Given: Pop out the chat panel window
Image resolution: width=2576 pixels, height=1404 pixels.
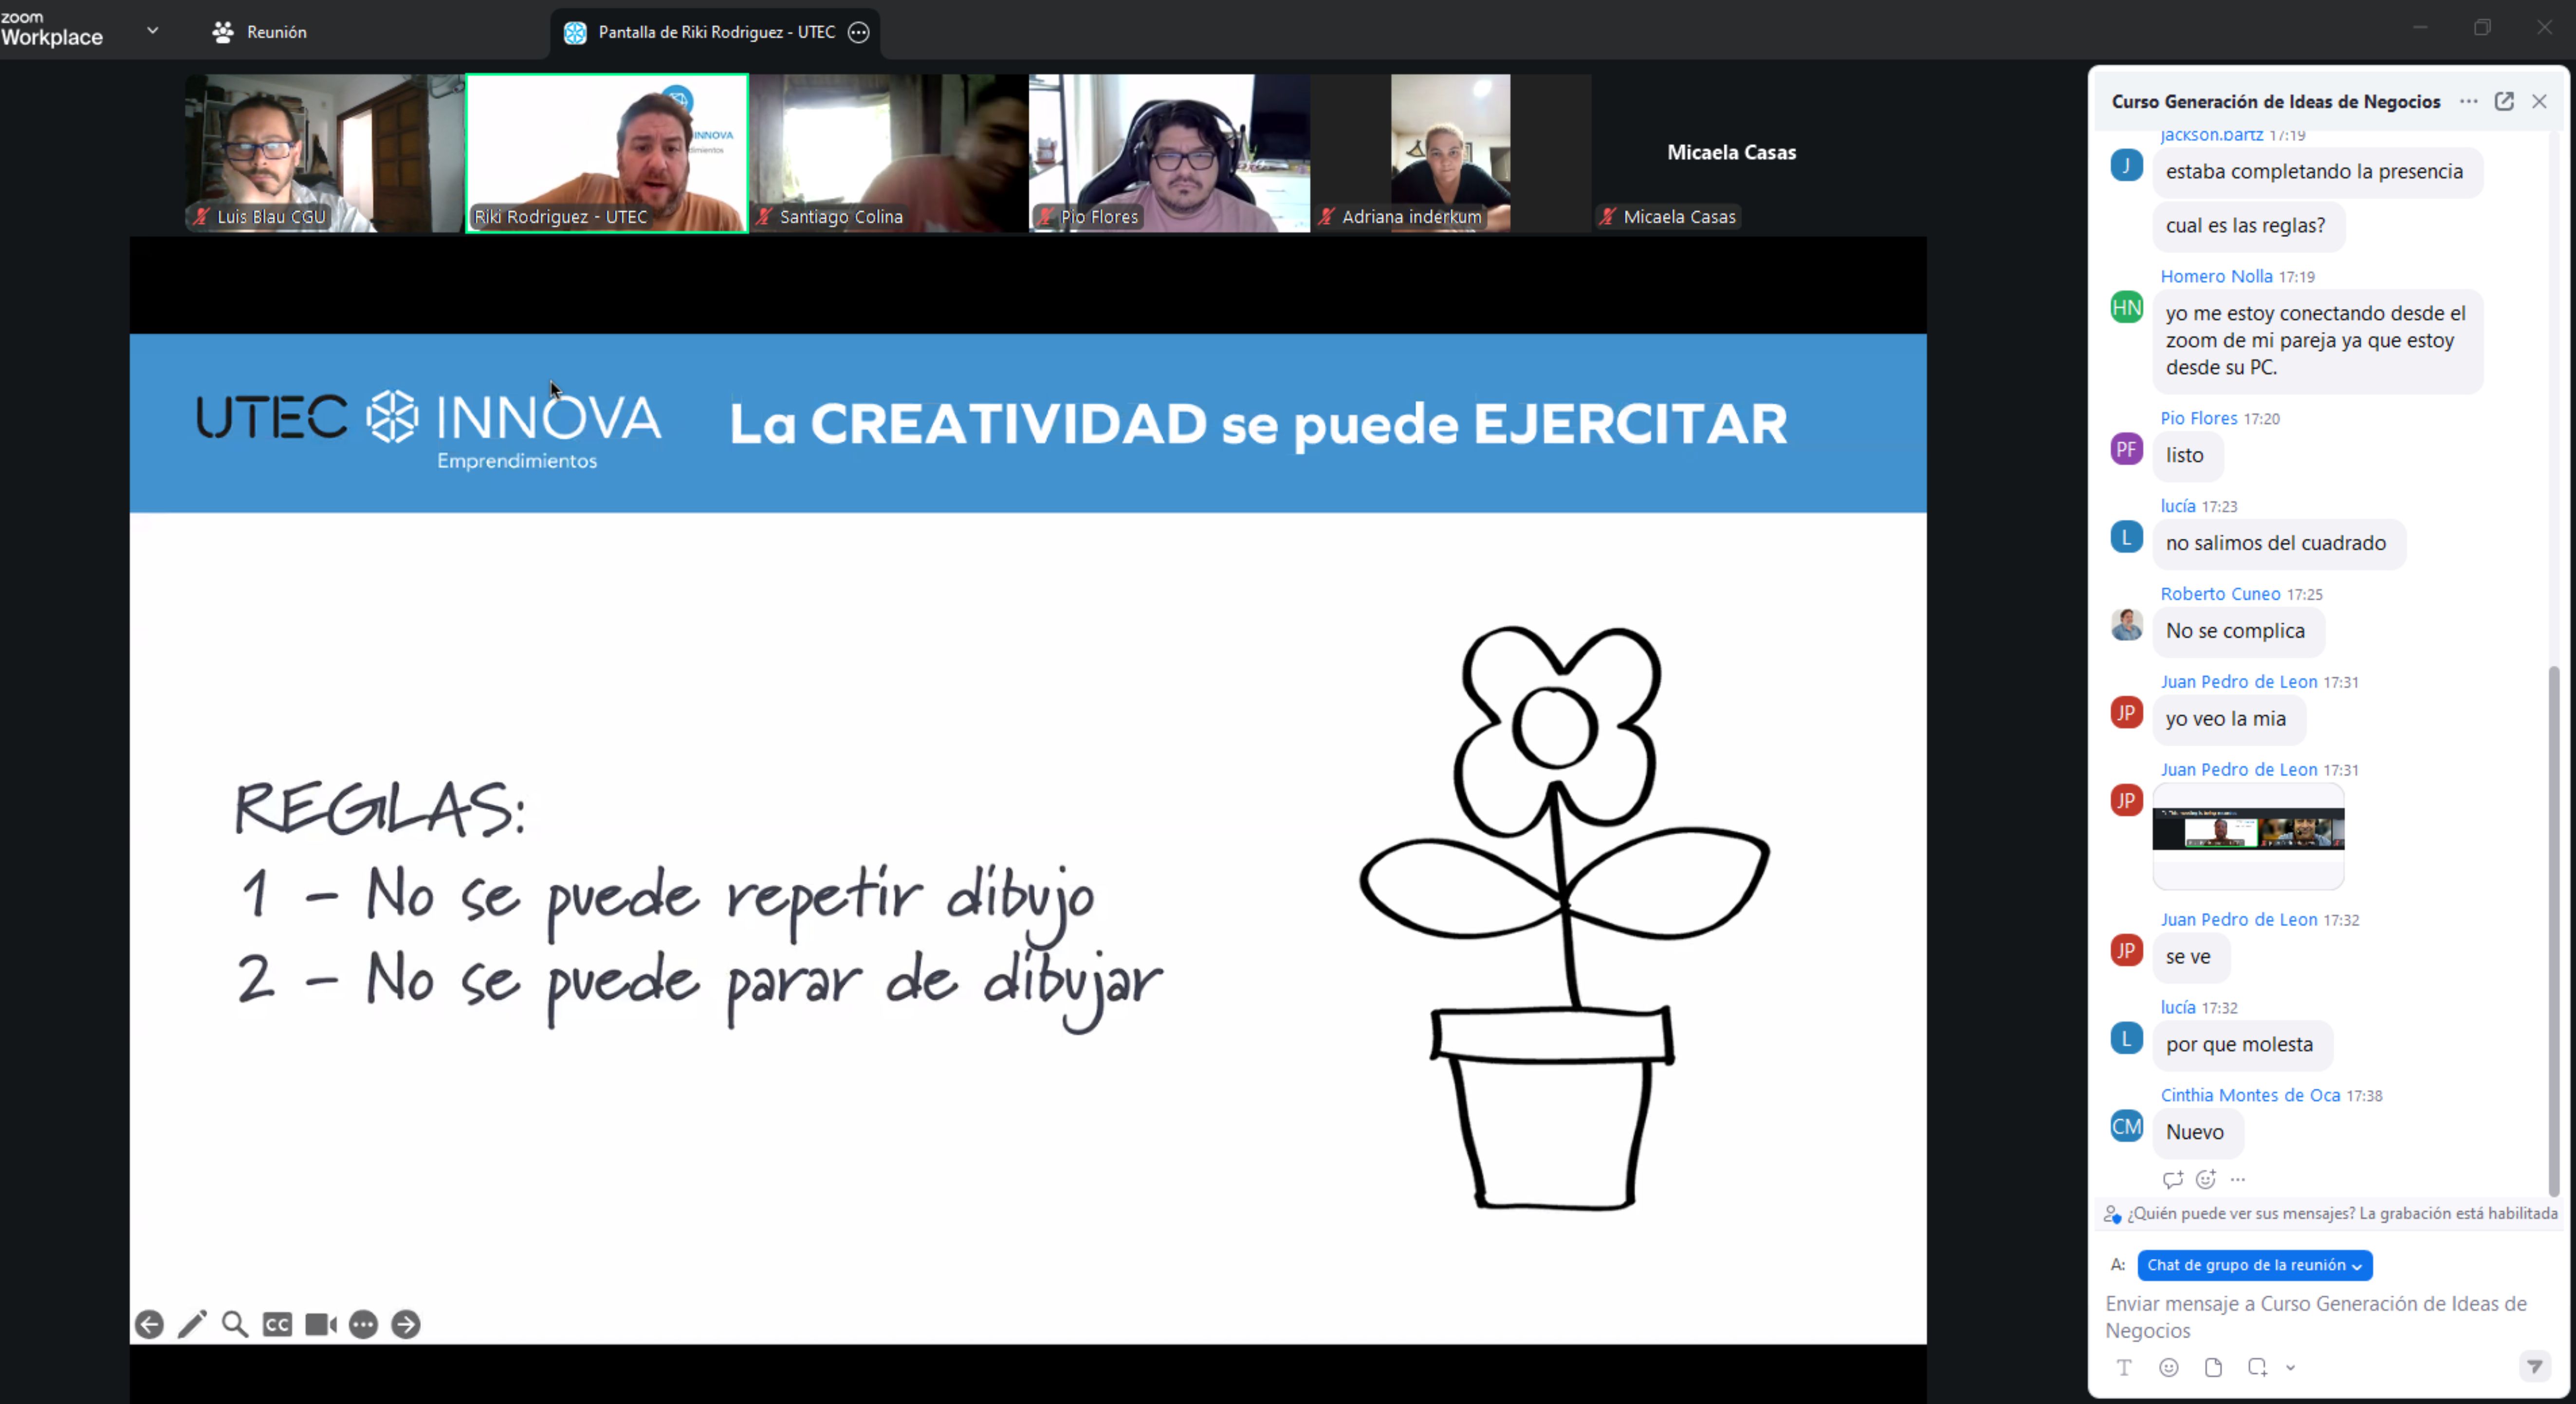Looking at the screenshot, I should pos(2504,101).
